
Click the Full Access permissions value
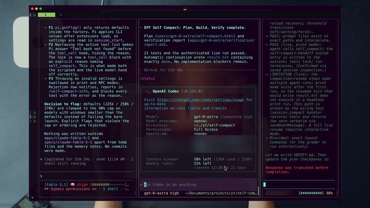tap(206, 129)
